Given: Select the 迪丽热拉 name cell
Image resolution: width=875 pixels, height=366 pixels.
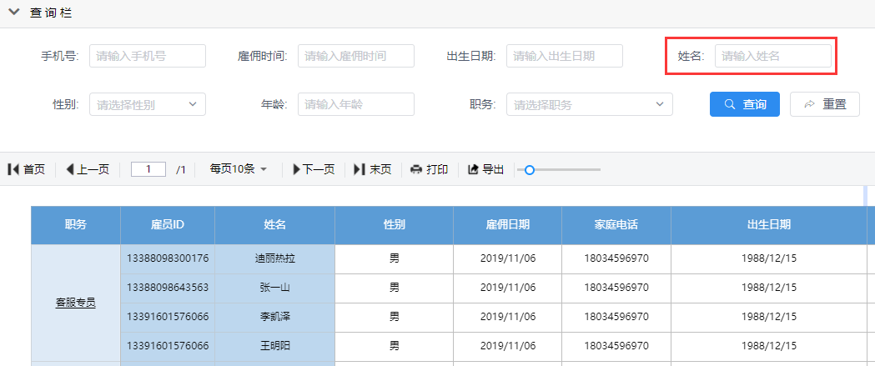Looking at the screenshot, I should (x=274, y=259).
